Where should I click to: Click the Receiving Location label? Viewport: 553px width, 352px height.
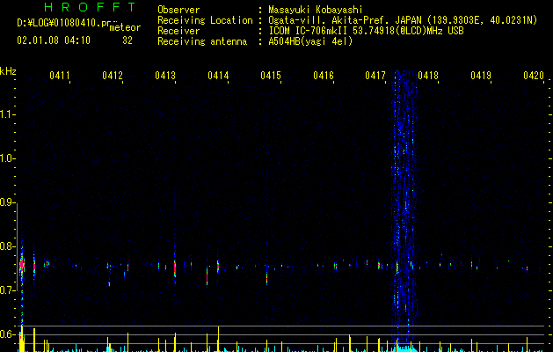coord(205,20)
